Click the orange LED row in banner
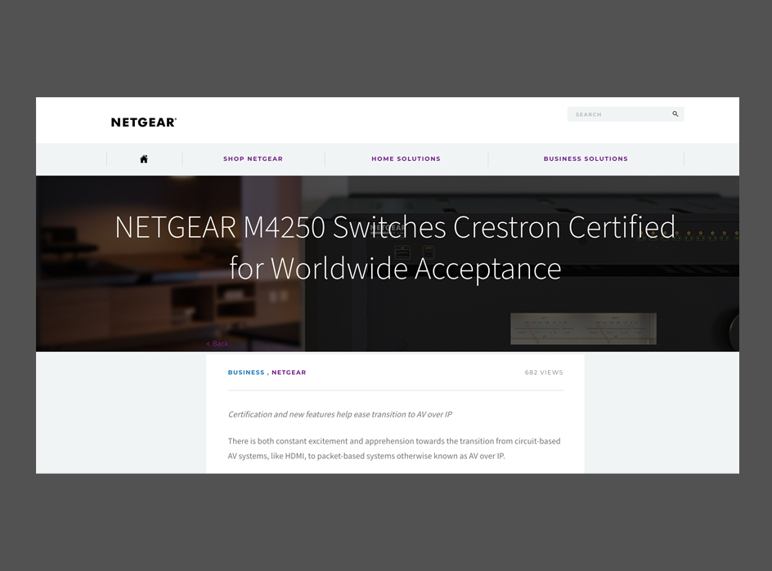 703,234
